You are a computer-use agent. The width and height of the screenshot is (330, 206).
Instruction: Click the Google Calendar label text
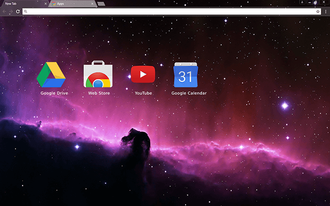tap(189, 93)
